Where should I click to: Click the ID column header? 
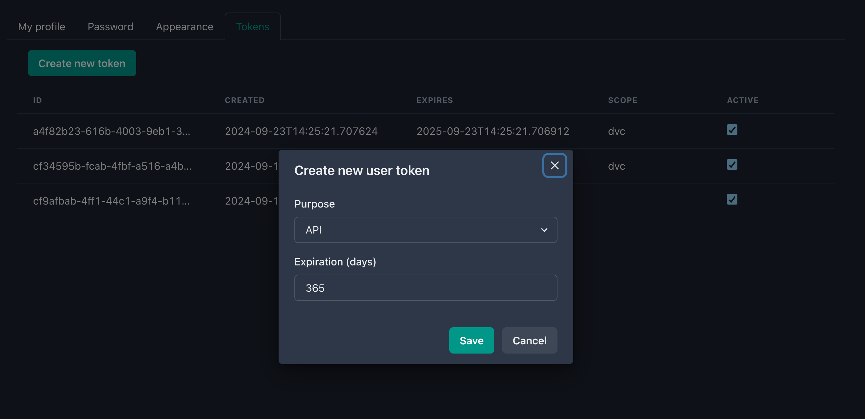click(x=37, y=100)
